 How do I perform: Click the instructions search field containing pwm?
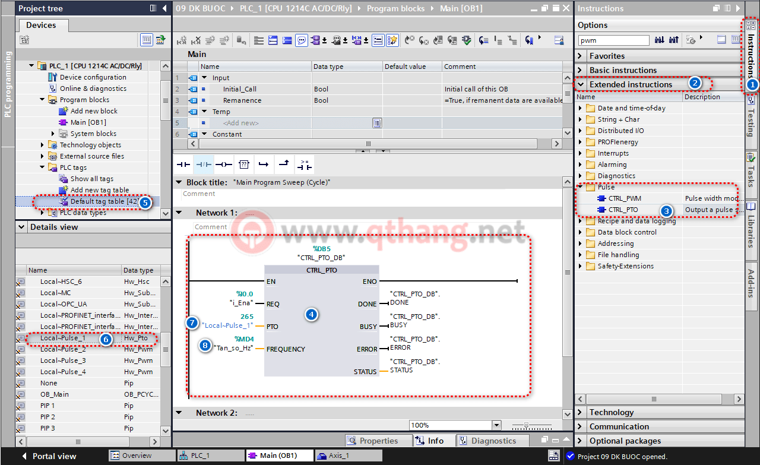pyautogui.click(x=613, y=40)
